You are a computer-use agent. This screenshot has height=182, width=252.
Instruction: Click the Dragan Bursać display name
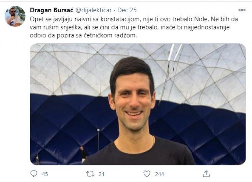point(51,10)
